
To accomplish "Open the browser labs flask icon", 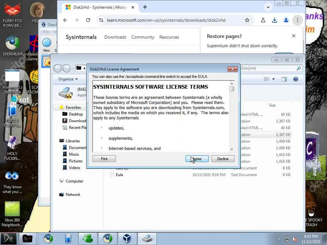I will 263,20.
